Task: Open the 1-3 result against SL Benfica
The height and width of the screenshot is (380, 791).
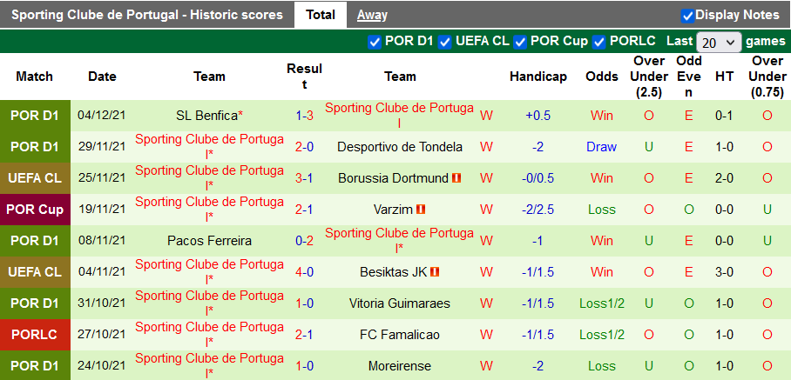Action: coord(304,116)
